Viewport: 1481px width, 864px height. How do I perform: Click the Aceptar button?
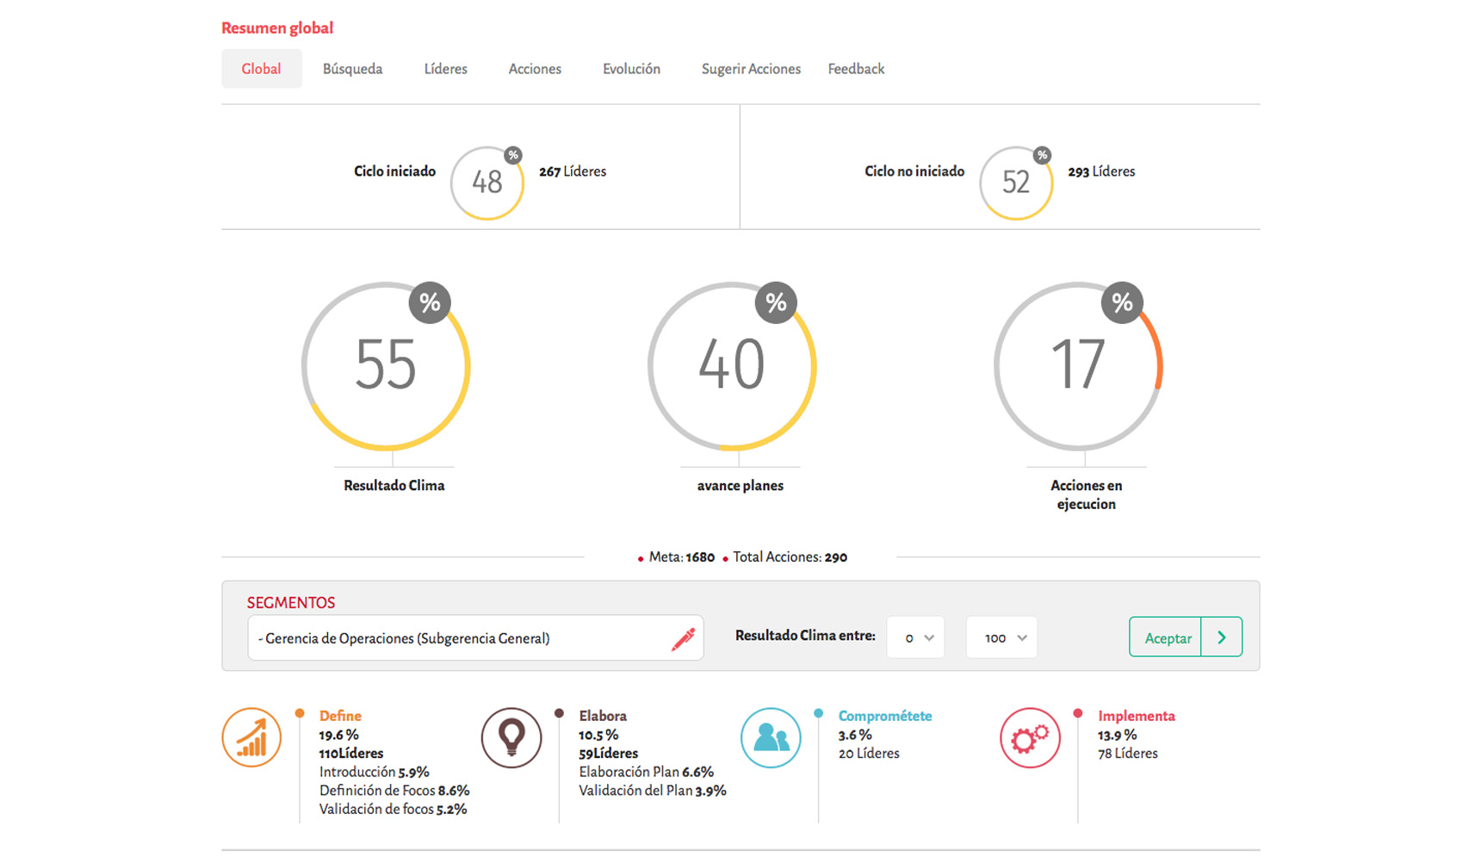(x=1166, y=637)
